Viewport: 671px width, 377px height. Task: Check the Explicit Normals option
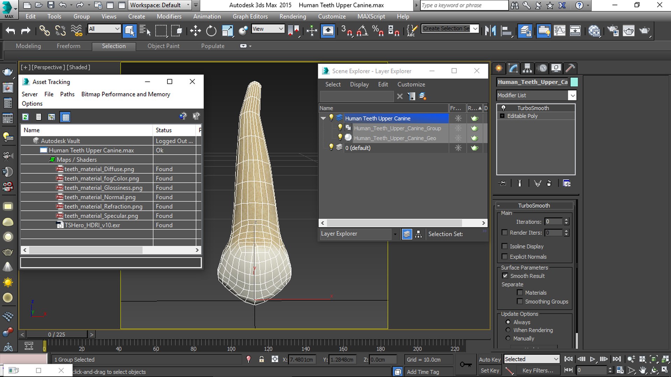(504, 257)
